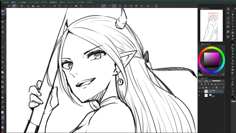Toggle set as reference layer icon
This screenshot has width=236, height=133.
[205, 84]
